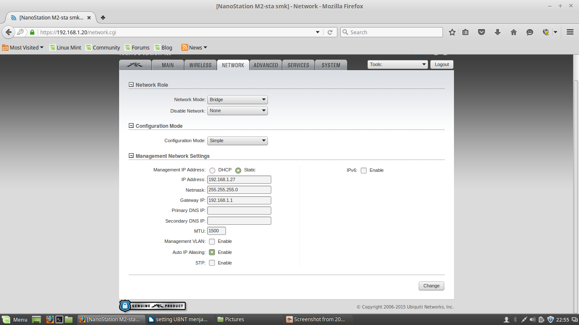Open the Configuration Mode Simple dropdown

pos(237,140)
